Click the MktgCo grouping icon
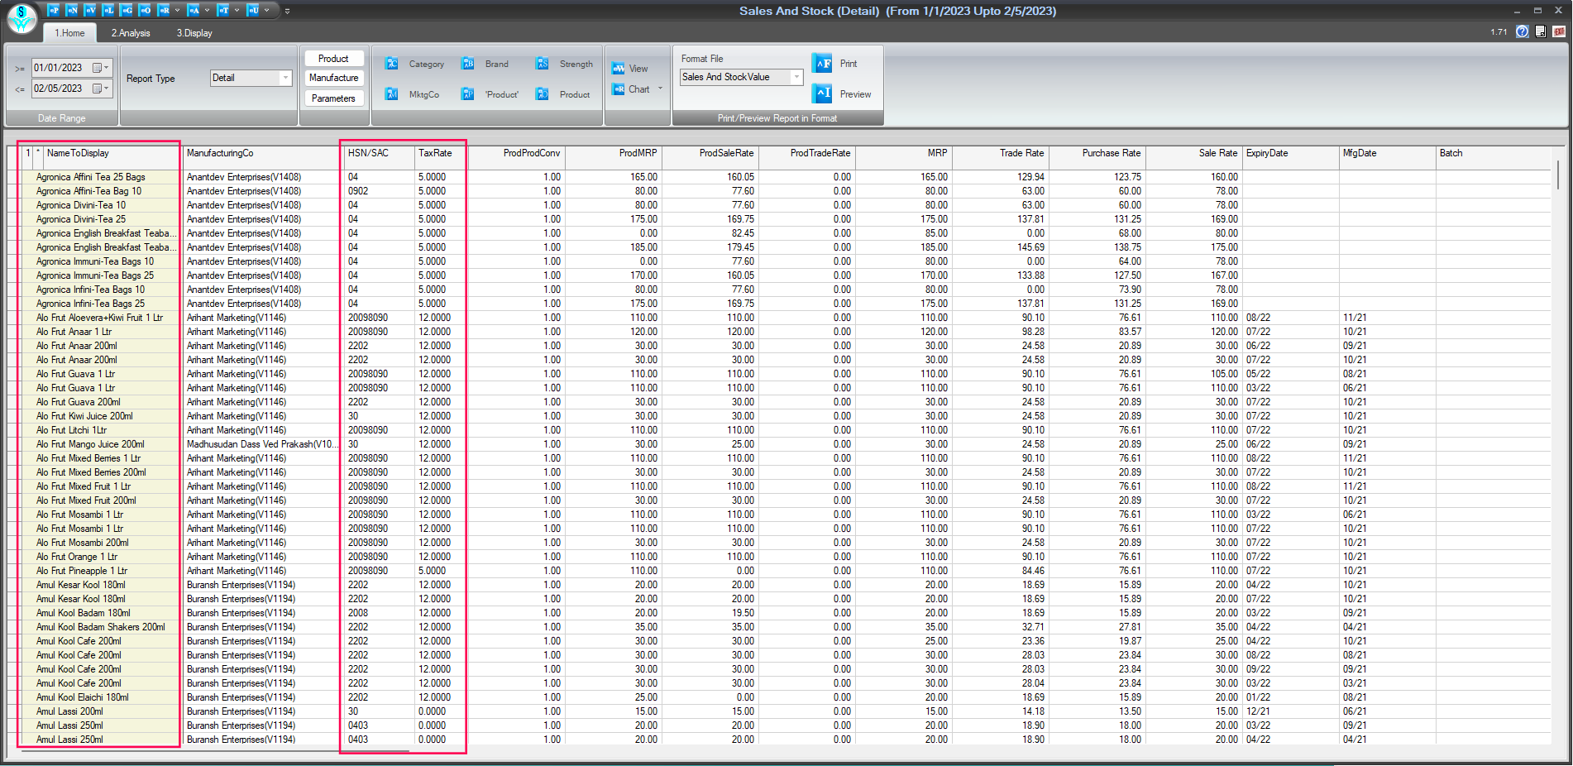1573x766 pixels. (x=392, y=94)
